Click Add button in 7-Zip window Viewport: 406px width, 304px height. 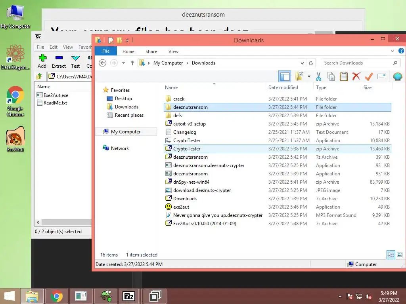pyautogui.click(x=42, y=61)
